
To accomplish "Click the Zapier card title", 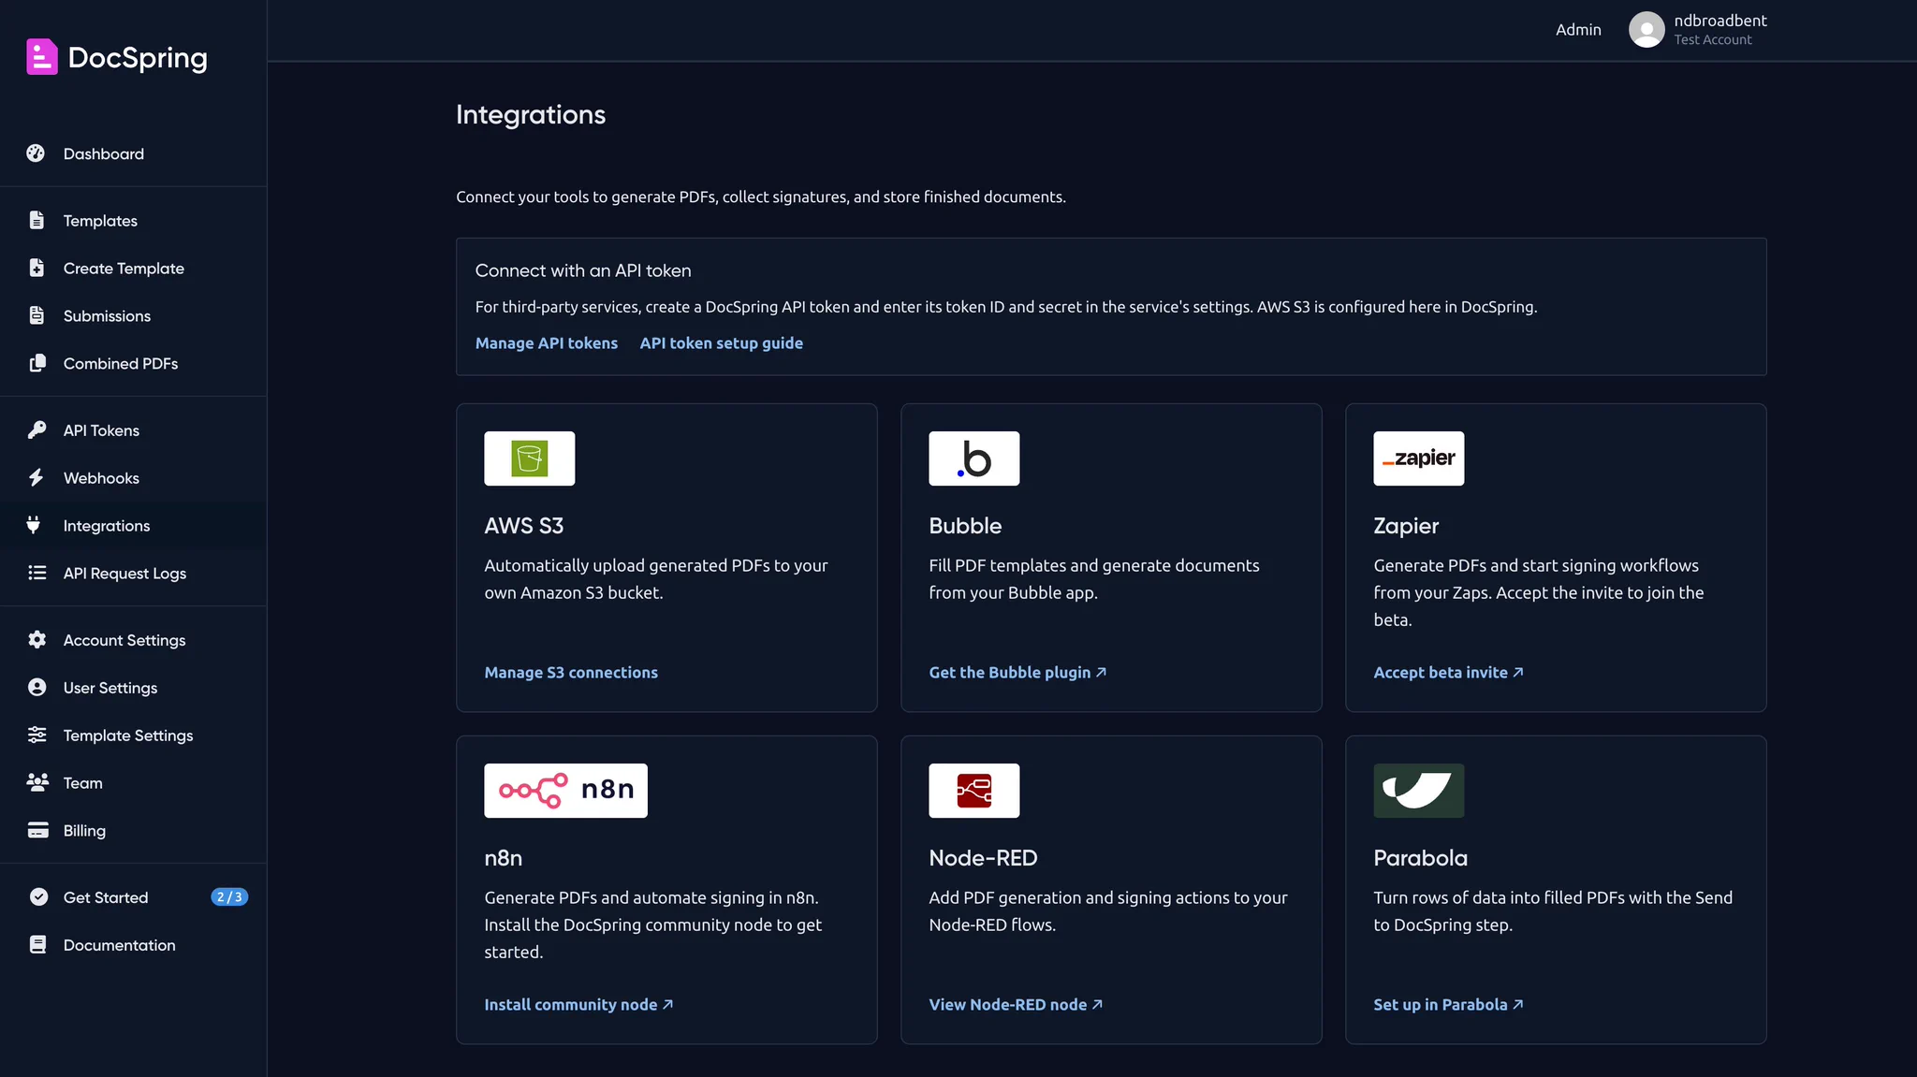I will point(1406,525).
